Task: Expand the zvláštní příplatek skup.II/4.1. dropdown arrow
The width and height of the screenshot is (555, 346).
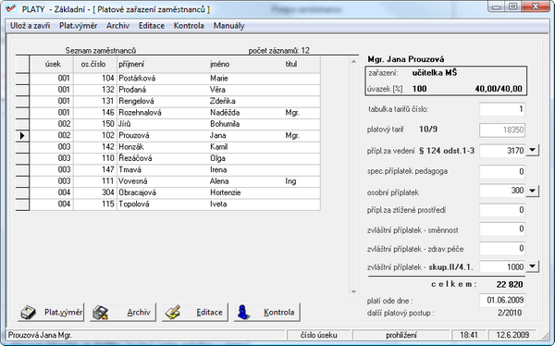Action: [x=533, y=266]
